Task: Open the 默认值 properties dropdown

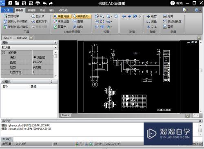Action: tap(56, 47)
